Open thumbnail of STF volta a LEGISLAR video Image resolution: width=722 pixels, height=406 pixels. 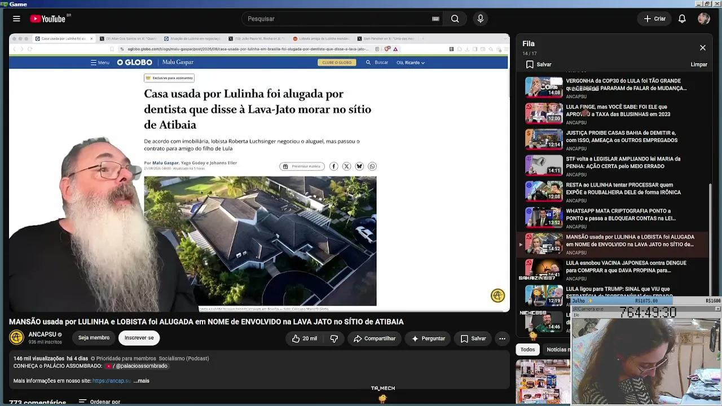544,165
